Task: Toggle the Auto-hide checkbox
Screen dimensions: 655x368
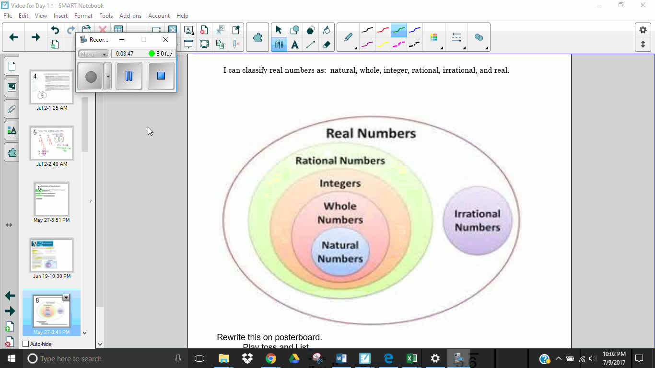Action: coord(25,344)
